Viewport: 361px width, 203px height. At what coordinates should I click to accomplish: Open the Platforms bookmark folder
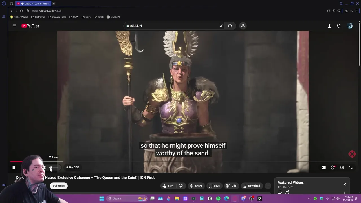[x=38, y=17]
